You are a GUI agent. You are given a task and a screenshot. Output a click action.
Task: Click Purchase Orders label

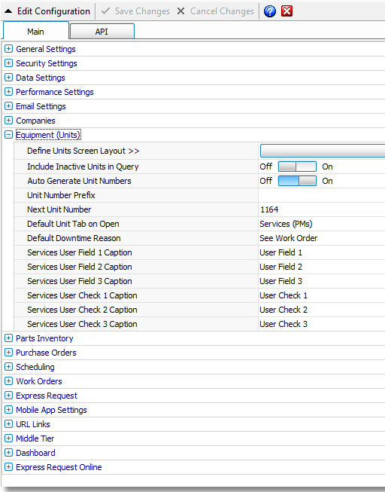(x=46, y=353)
